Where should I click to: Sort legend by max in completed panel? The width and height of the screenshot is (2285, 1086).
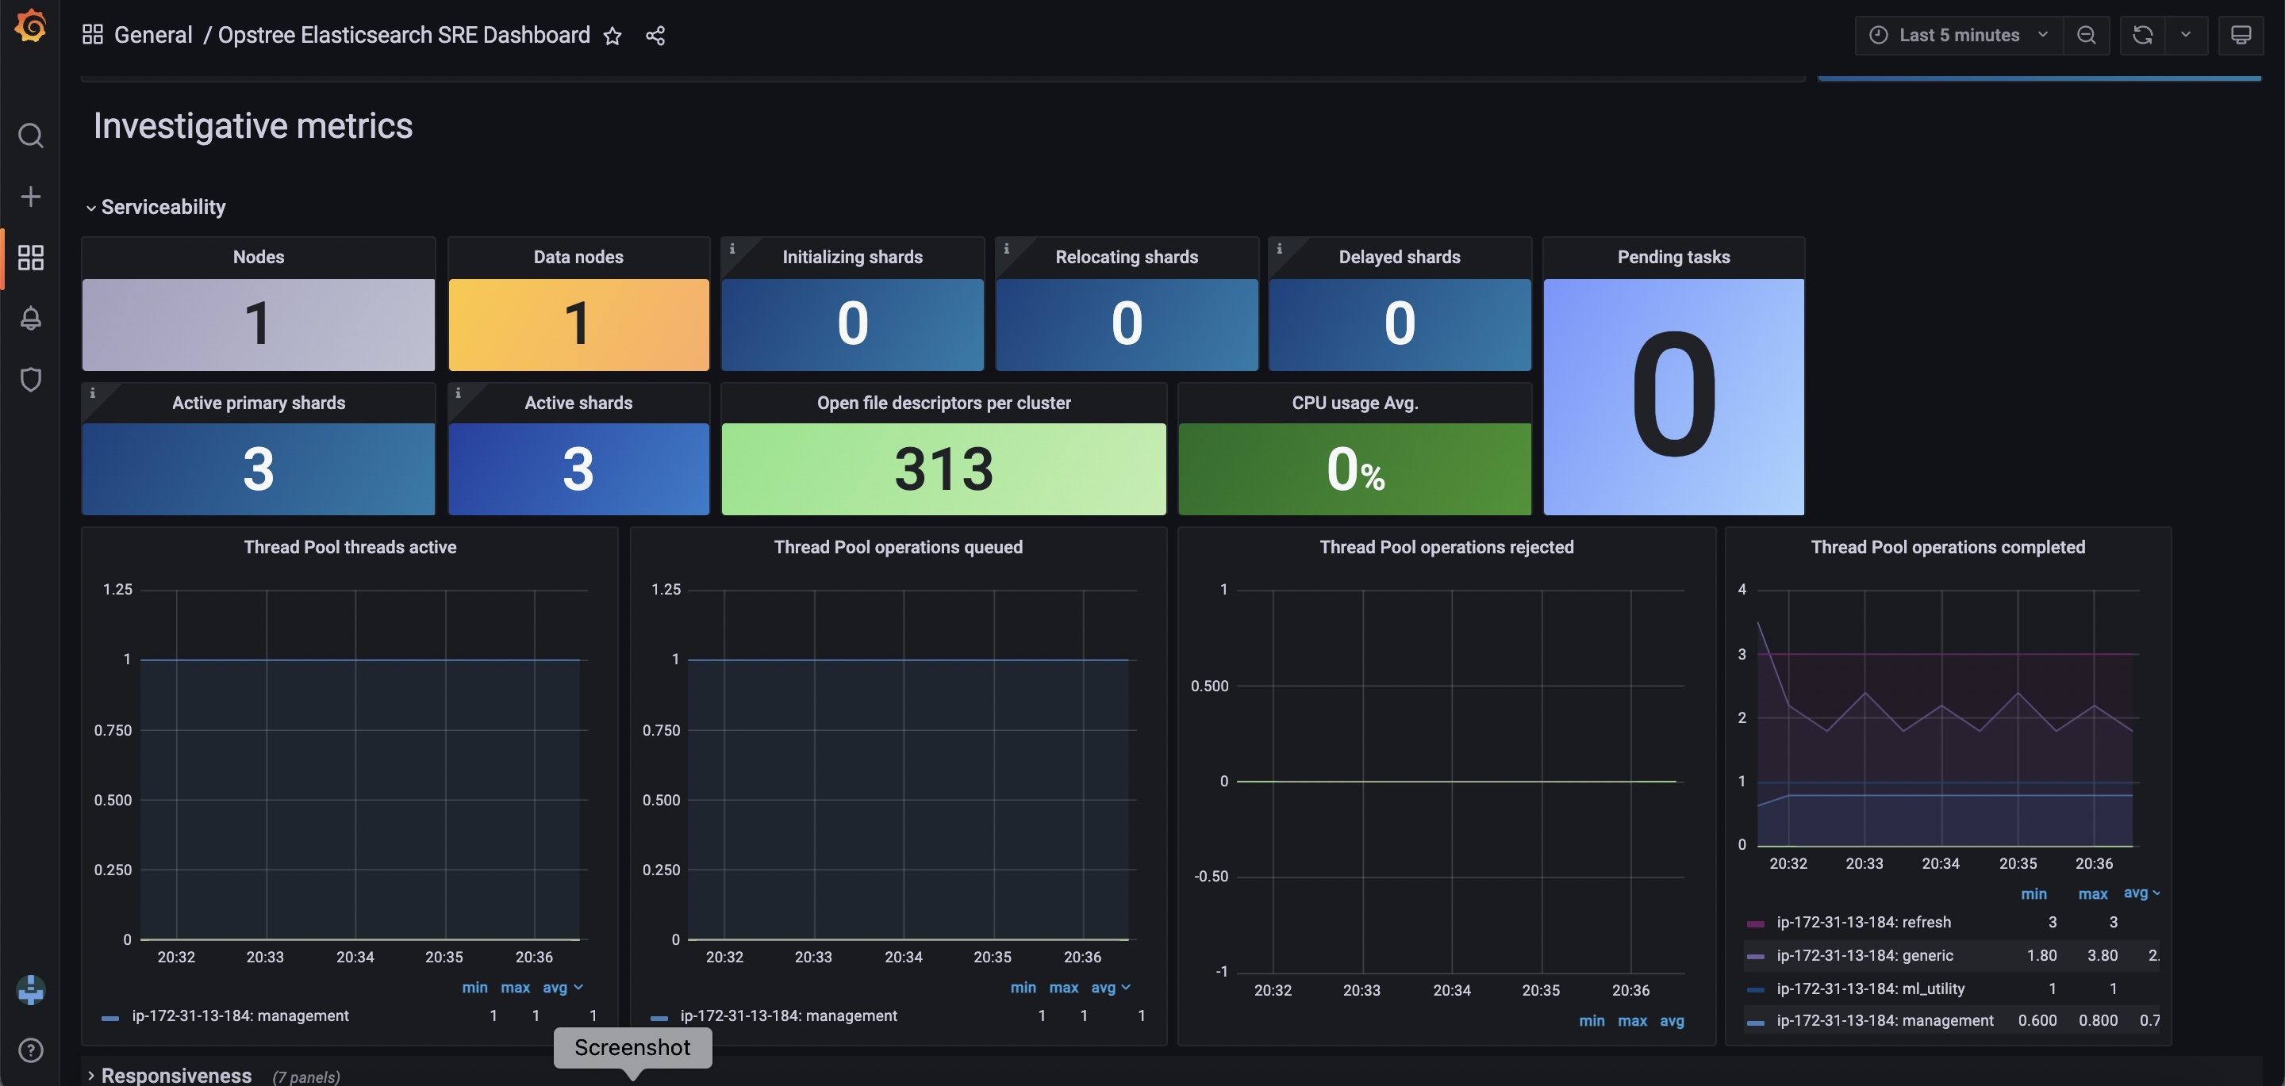tap(2092, 893)
